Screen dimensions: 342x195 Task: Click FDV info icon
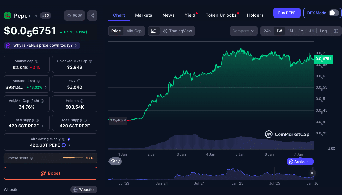pyautogui.click(x=79, y=81)
